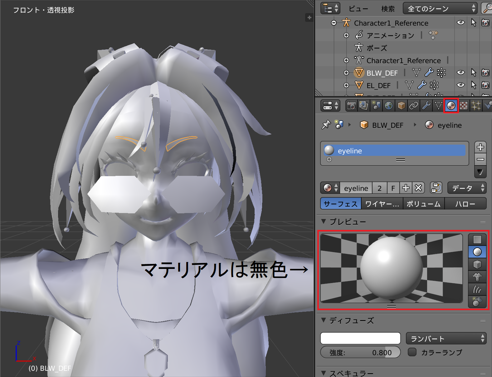492x377 pixels.
Task: Expand the スペキュラー panel
Action: coord(324,373)
